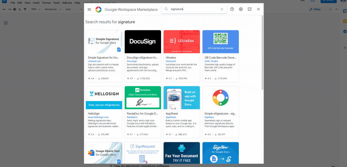This screenshot has width=347, height=167.
Task: Open the DocuSign app thumbnail
Action: [x=143, y=42]
